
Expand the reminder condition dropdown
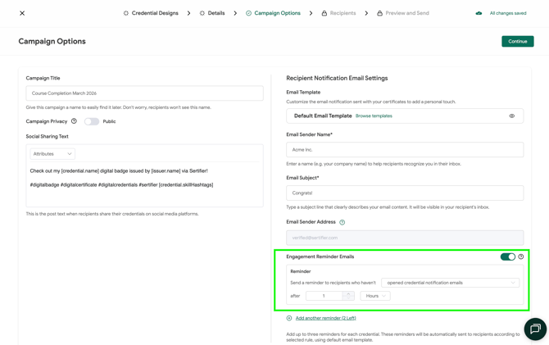[x=451, y=283]
